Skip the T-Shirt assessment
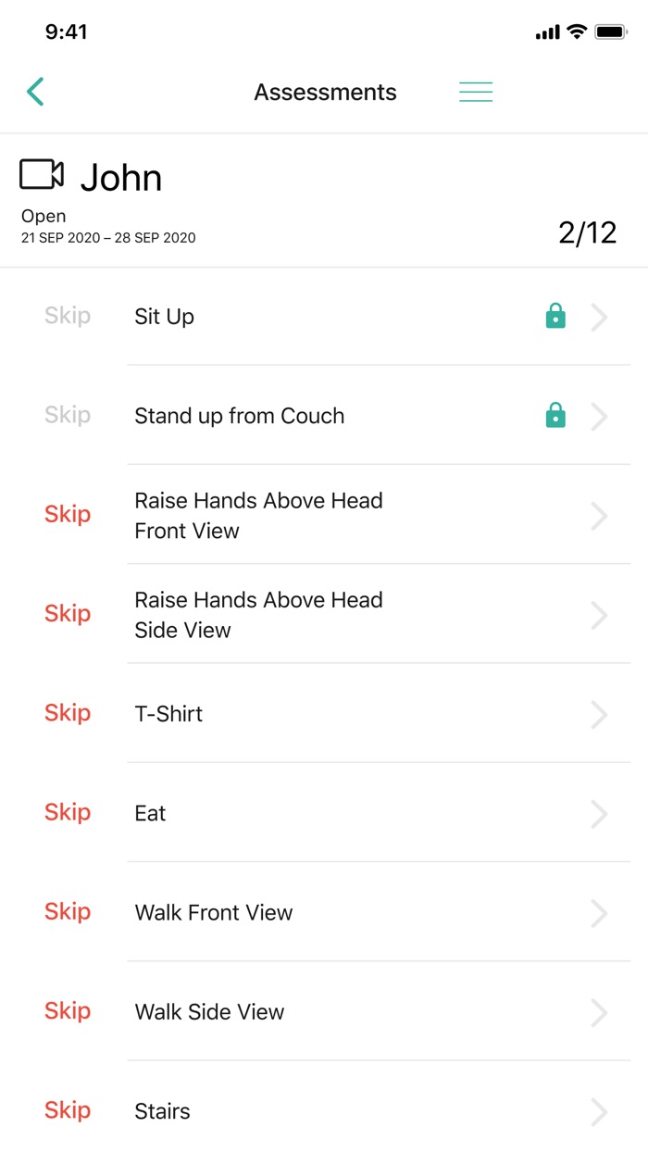 (x=68, y=713)
